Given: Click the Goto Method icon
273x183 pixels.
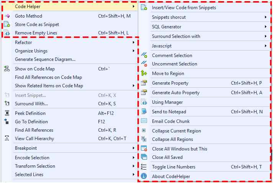Looking at the screenshot, I should click(x=7, y=16).
